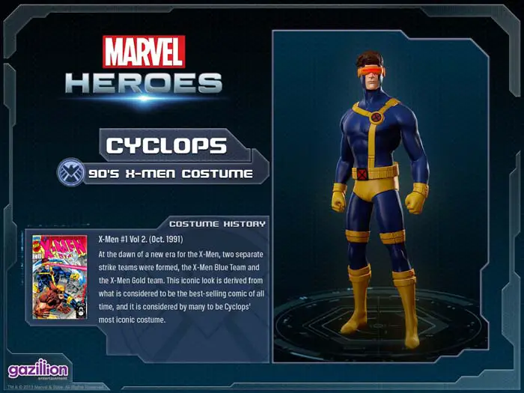The height and width of the screenshot is (393, 524).
Task: Click the X-Men #1 comic cover thumbnail
Action: click(59, 277)
